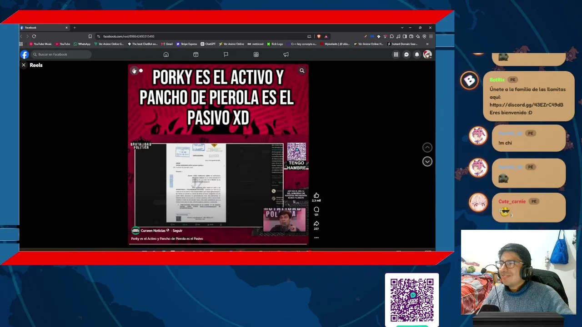This screenshot has width=582, height=327.
Task: Click the Cute_carnie username in chat
Action: [x=512, y=202]
